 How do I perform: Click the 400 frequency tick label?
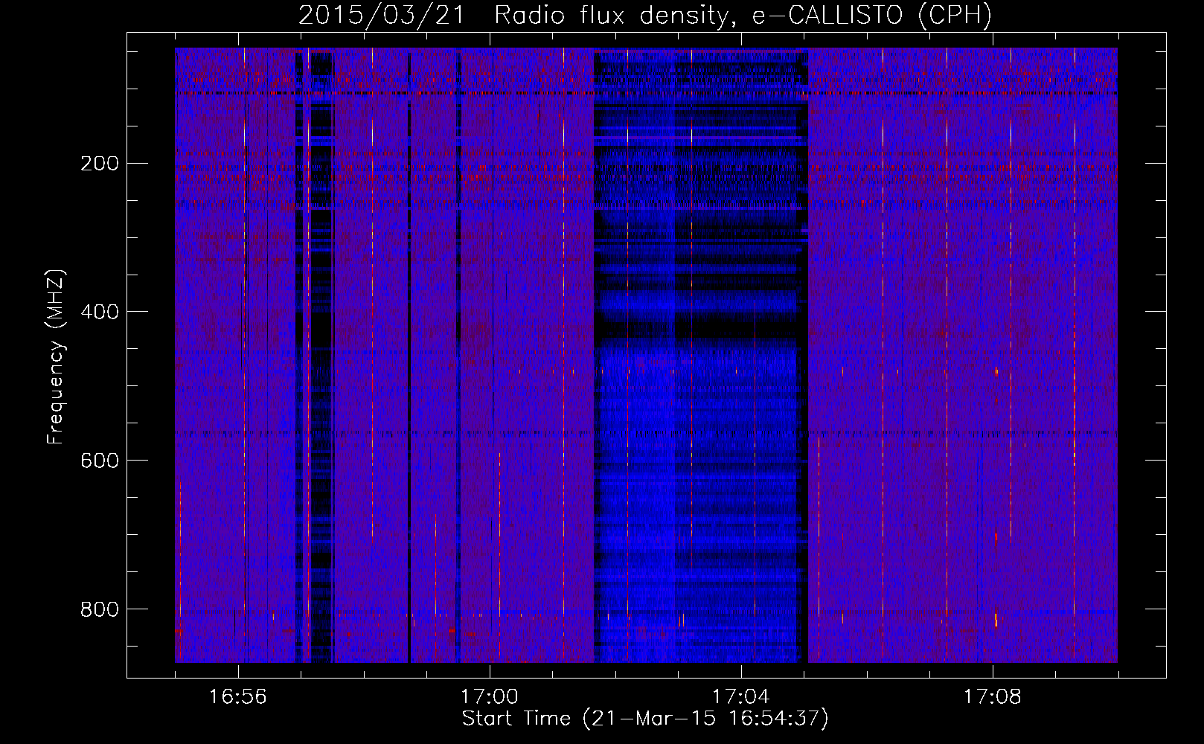click(x=100, y=312)
